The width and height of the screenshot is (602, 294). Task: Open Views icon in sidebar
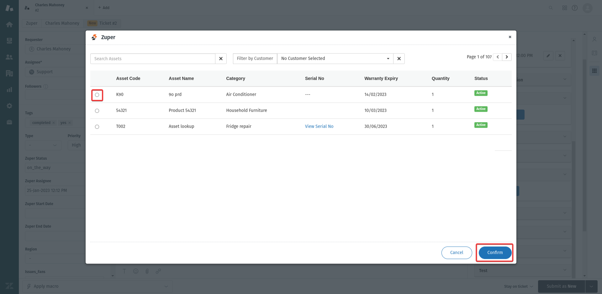pyautogui.click(x=9, y=41)
